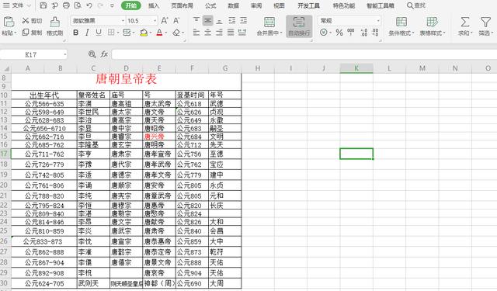
Task: Open the font name dropdown 微软雅黑
Action: [123, 21]
